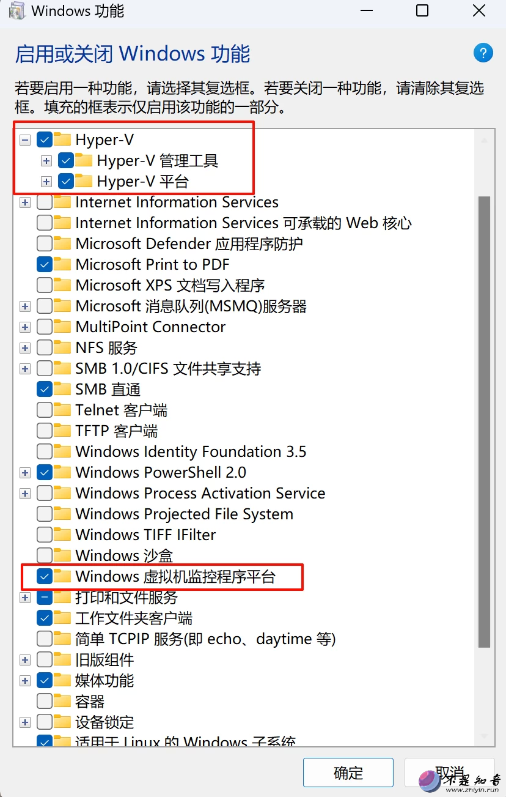Close the Windows 功能 window
Image resolution: width=506 pixels, height=797 pixels.
pos(479,10)
